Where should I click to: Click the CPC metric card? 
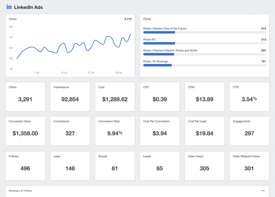pyautogui.click(x=159, y=97)
